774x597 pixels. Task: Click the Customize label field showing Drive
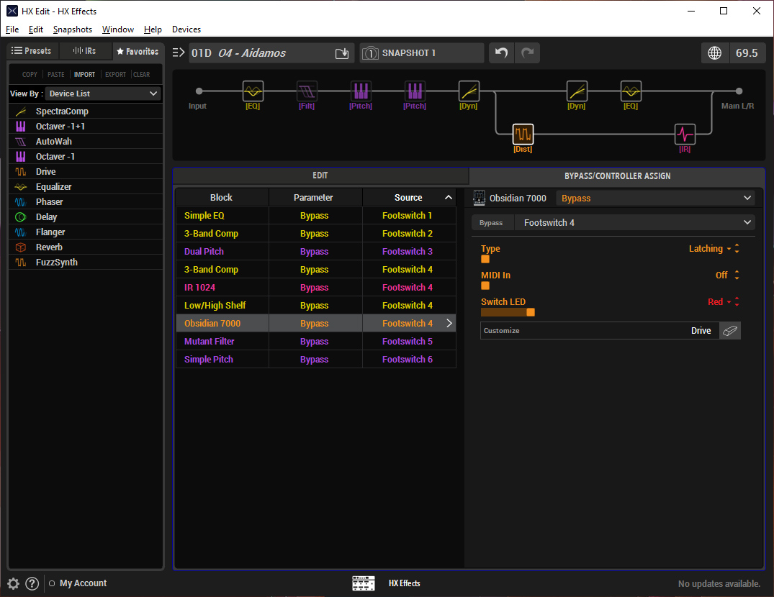click(600, 331)
